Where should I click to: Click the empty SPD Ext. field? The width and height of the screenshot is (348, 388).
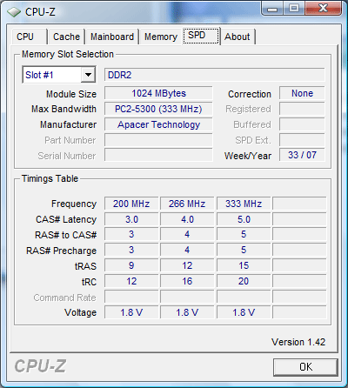[x=302, y=140]
